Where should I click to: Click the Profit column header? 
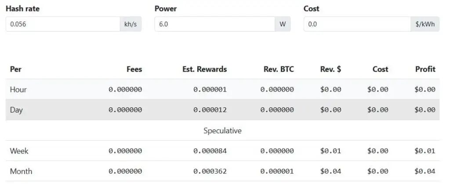425,69
